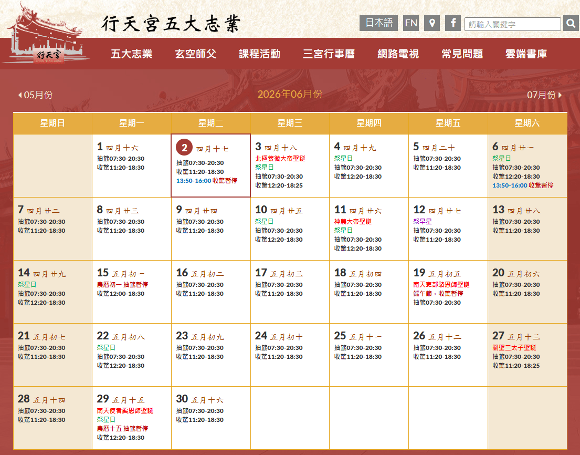Open the 雲端書庫 menu
The height and width of the screenshot is (455, 580).
click(x=526, y=54)
